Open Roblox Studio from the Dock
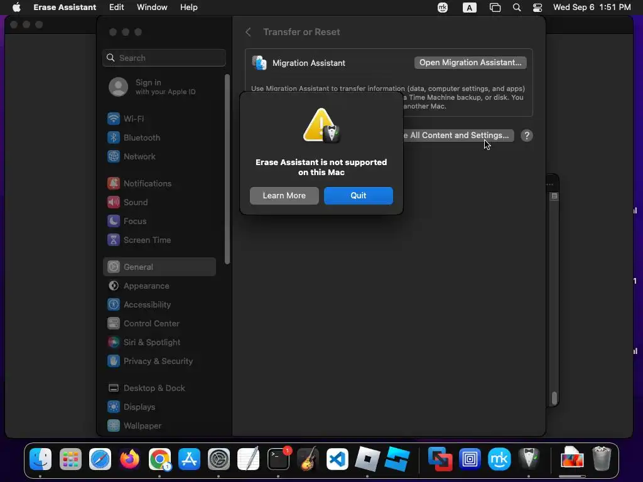Image resolution: width=643 pixels, height=482 pixels. (x=397, y=459)
